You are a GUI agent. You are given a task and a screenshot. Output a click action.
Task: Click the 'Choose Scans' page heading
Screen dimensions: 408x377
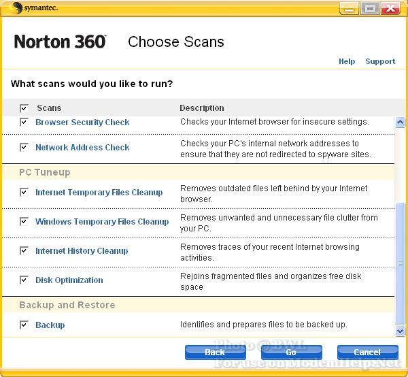pos(176,42)
